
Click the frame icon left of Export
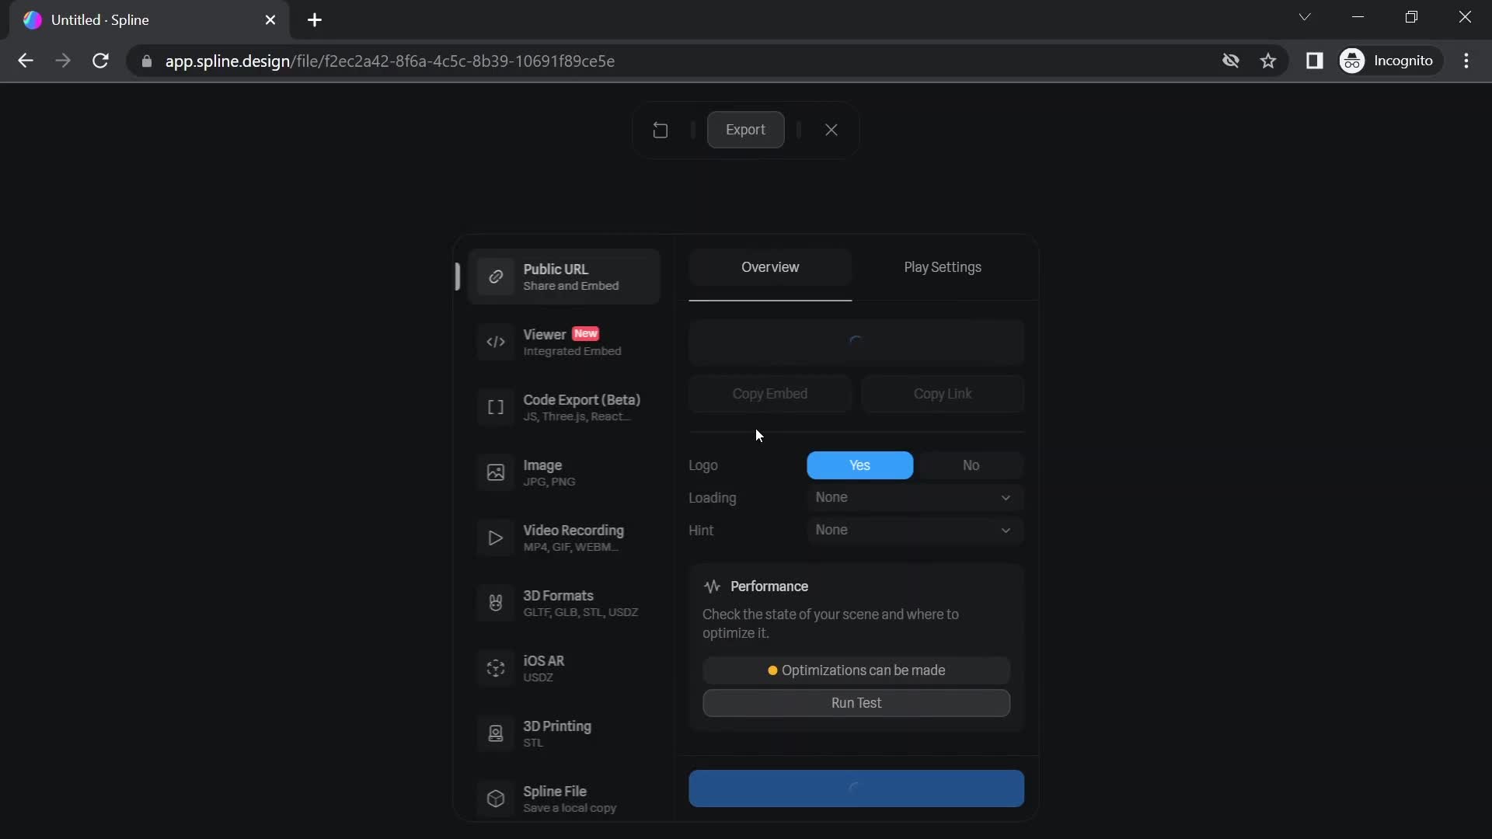click(x=661, y=130)
